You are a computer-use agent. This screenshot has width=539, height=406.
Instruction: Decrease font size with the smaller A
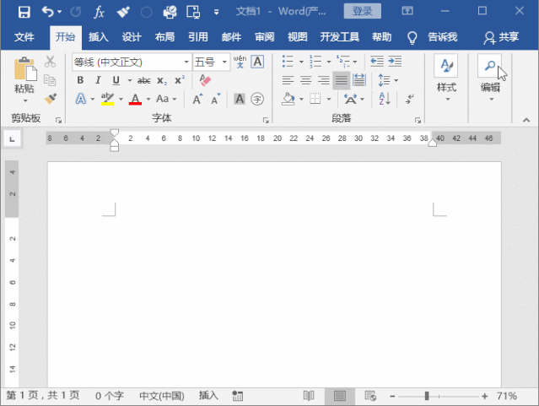(216, 99)
